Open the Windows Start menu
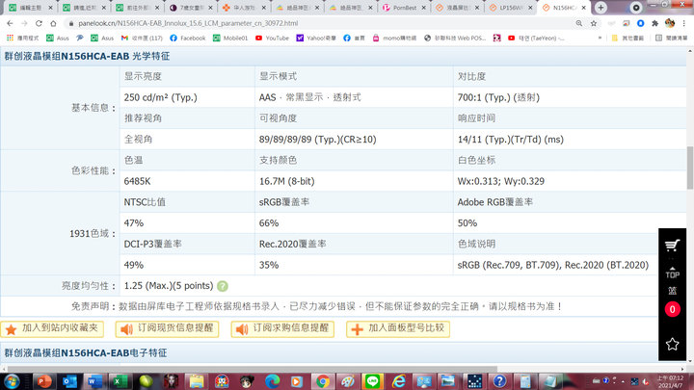 click(12, 381)
